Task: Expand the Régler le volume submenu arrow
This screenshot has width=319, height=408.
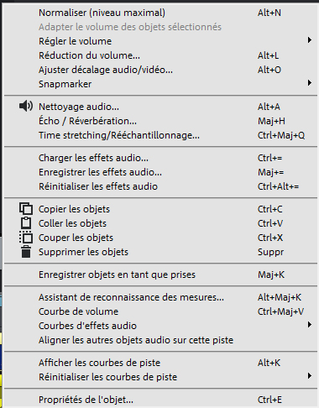Action: click(310, 40)
